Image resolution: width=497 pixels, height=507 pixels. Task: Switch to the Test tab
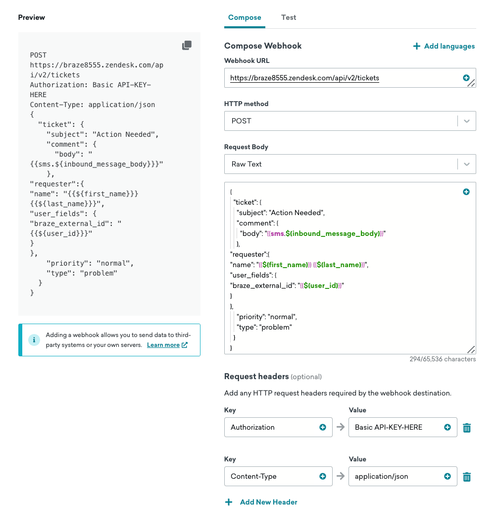click(x=289, y=17)
